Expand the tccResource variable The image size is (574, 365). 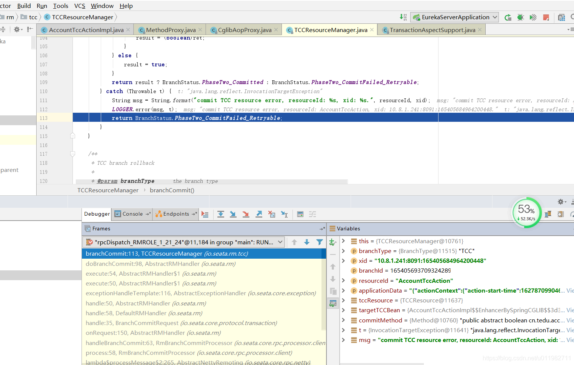tap(343, 300)
